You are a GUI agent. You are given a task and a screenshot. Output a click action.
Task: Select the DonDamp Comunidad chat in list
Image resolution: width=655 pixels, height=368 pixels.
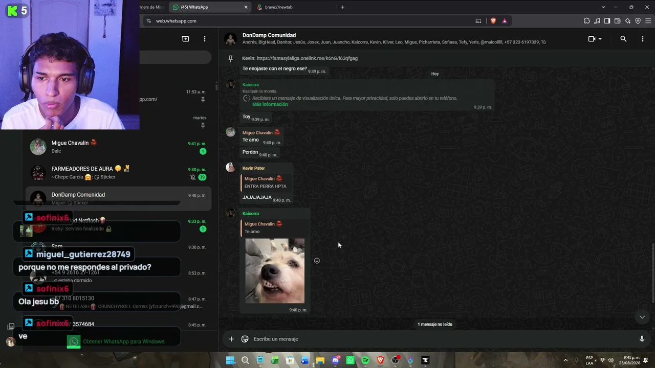(x=118, y=198)
